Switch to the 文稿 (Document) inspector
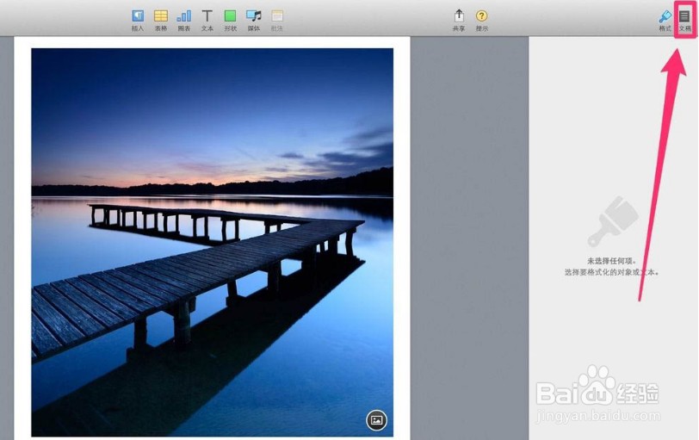The height and width of the screenshot is (440, 699). [684, 21]
